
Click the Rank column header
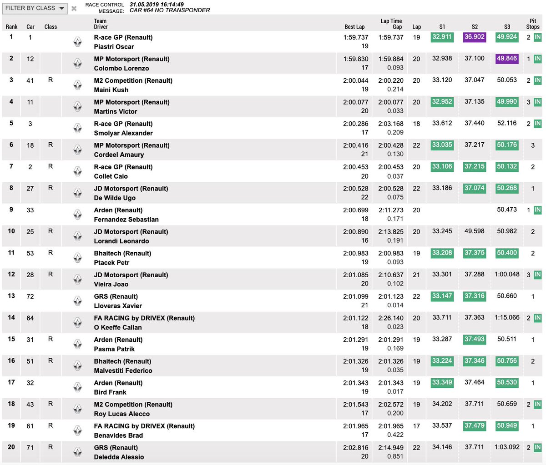pyautogui.click(x=12, y=27)
